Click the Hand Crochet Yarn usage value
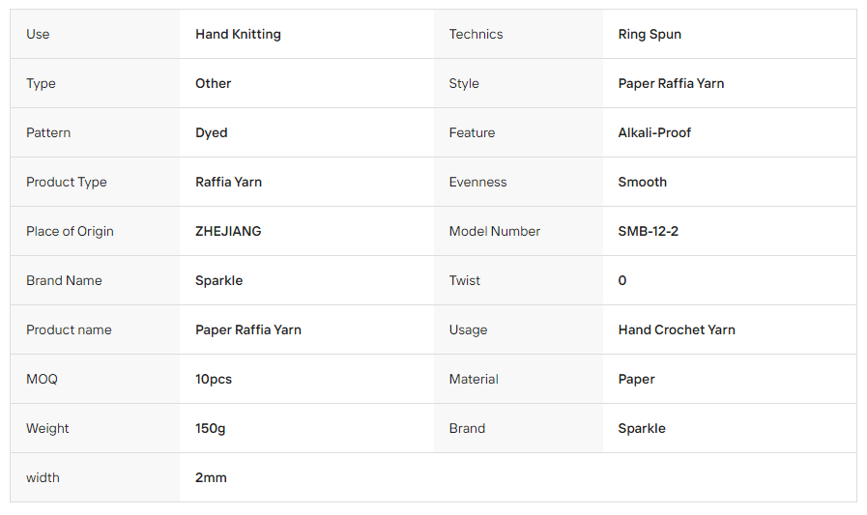The image size is (867, 515). click(677, 329)
